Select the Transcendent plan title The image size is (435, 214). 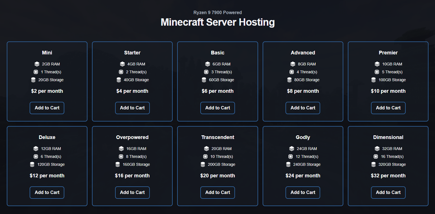point(217,137)
